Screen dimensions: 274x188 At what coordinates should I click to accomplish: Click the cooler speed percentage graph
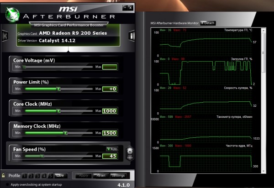tap(205, 102)
